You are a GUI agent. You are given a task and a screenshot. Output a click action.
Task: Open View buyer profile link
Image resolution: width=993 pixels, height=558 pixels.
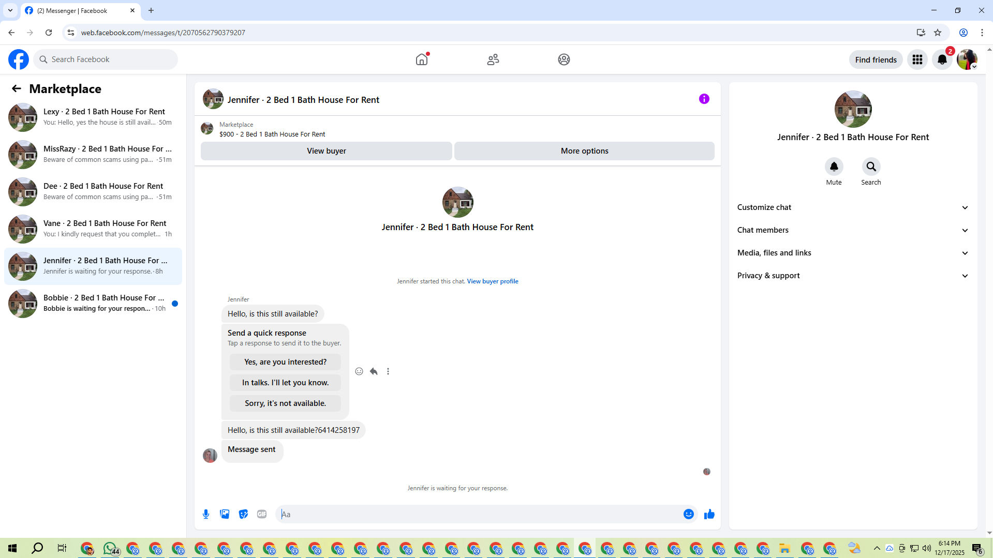(492, 281)
